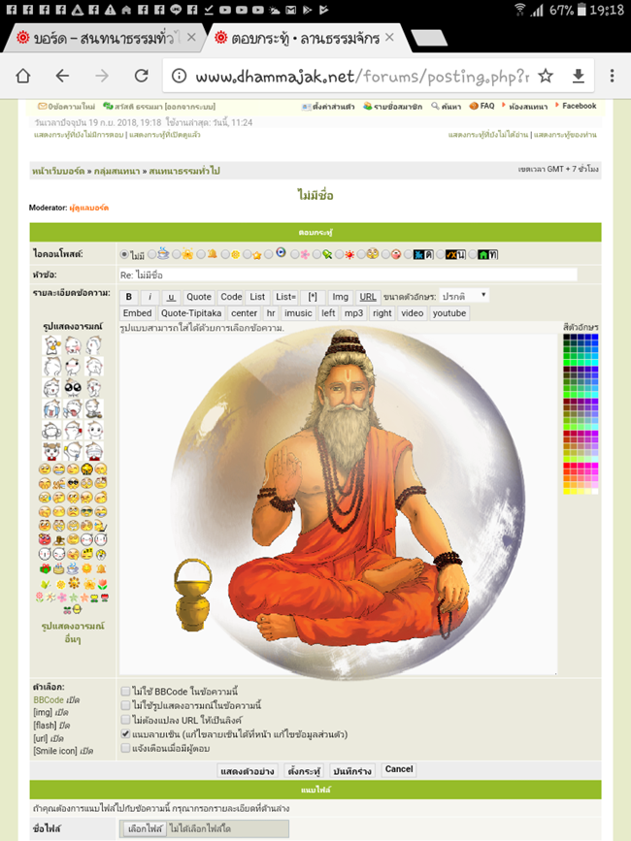The width and height of the screenshot is (631, 841).
Task: Switch to the 'บอร์ด – สนทนาธรรมทั่วไป' browser tab
Action: [97, 38]
